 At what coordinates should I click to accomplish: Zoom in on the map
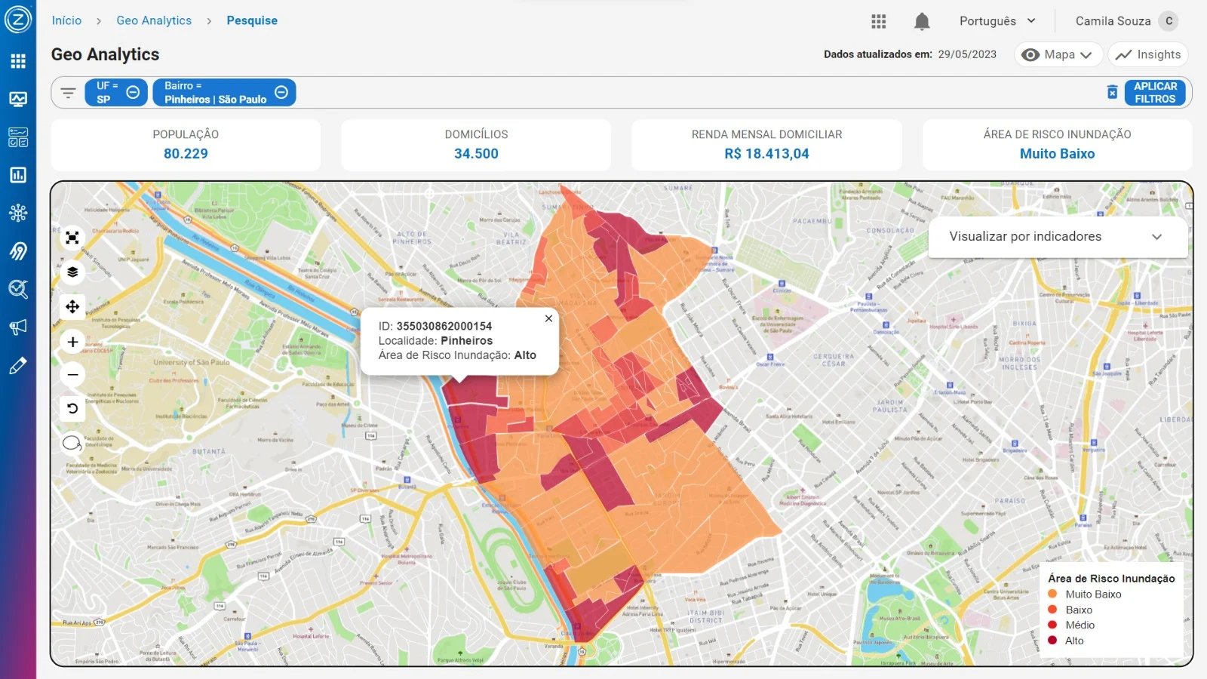click(x=72, y=342)
